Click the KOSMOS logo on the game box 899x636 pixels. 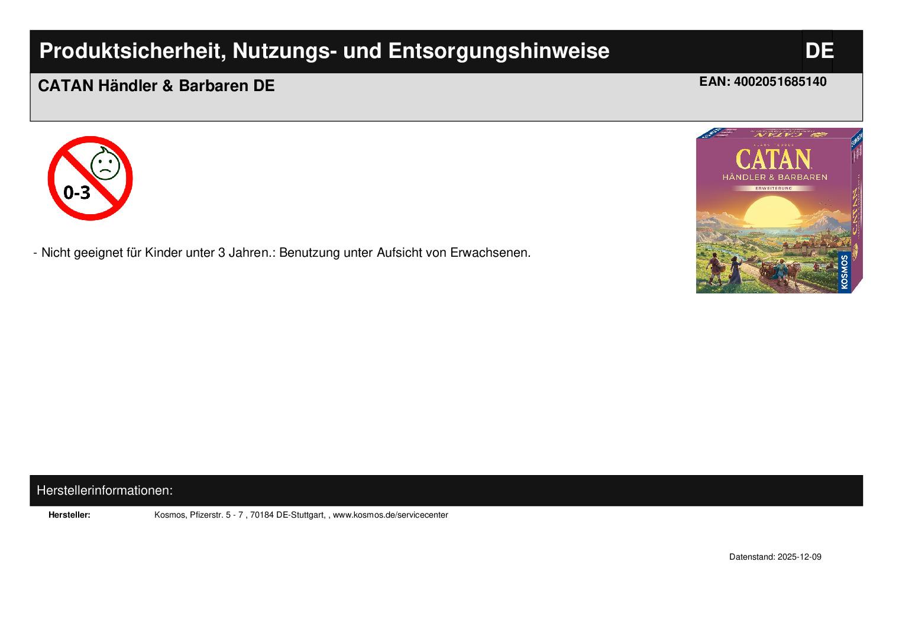point(844,271)
